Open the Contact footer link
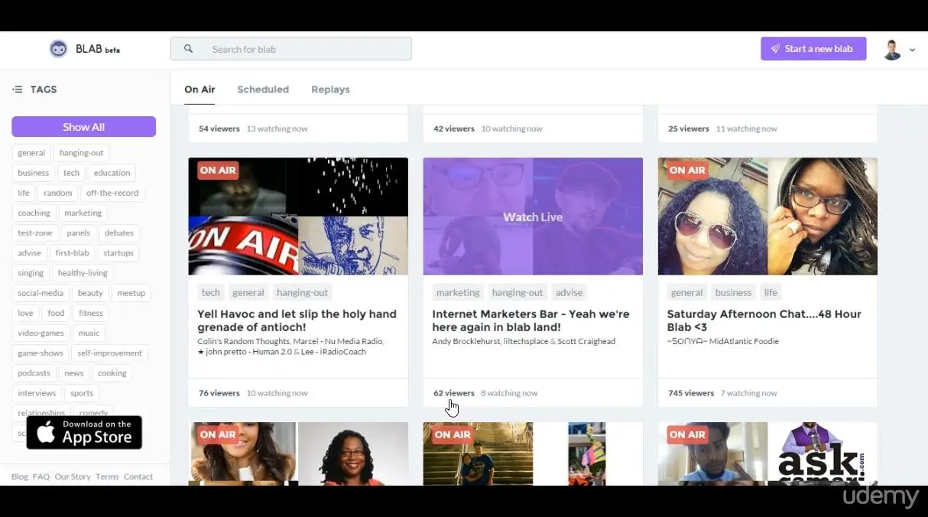 click(138, 476)
